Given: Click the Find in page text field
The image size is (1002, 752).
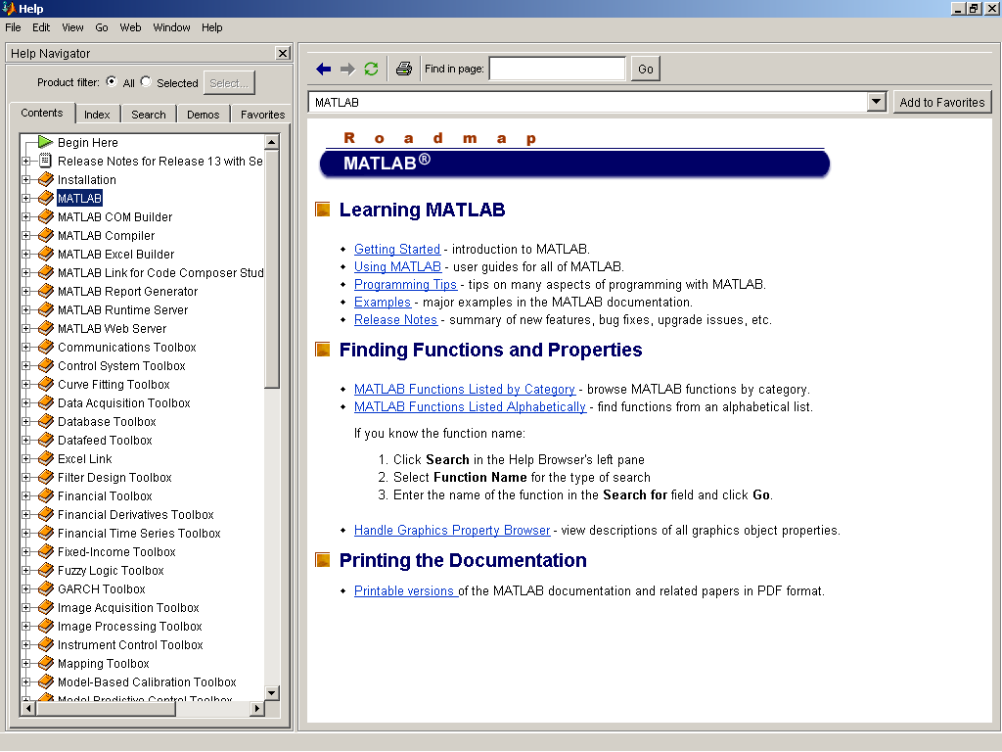Looking at the screenshot, I should pyautogui.click(x=557, y=70).
